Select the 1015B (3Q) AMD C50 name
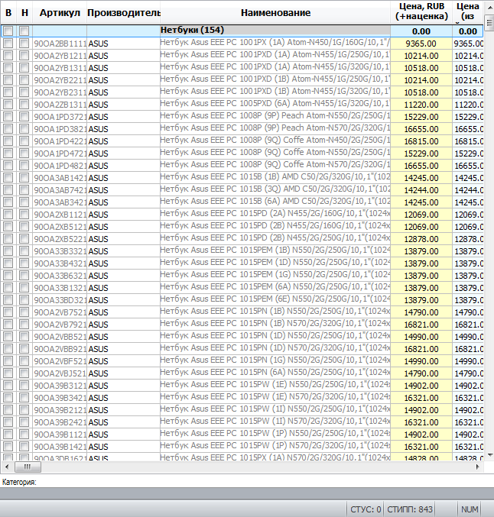 point(275,189)
